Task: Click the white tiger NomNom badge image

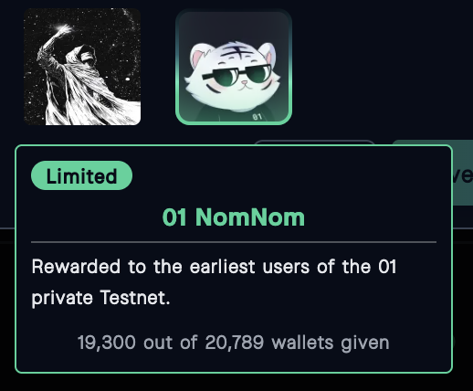Action: coord(234,67)
